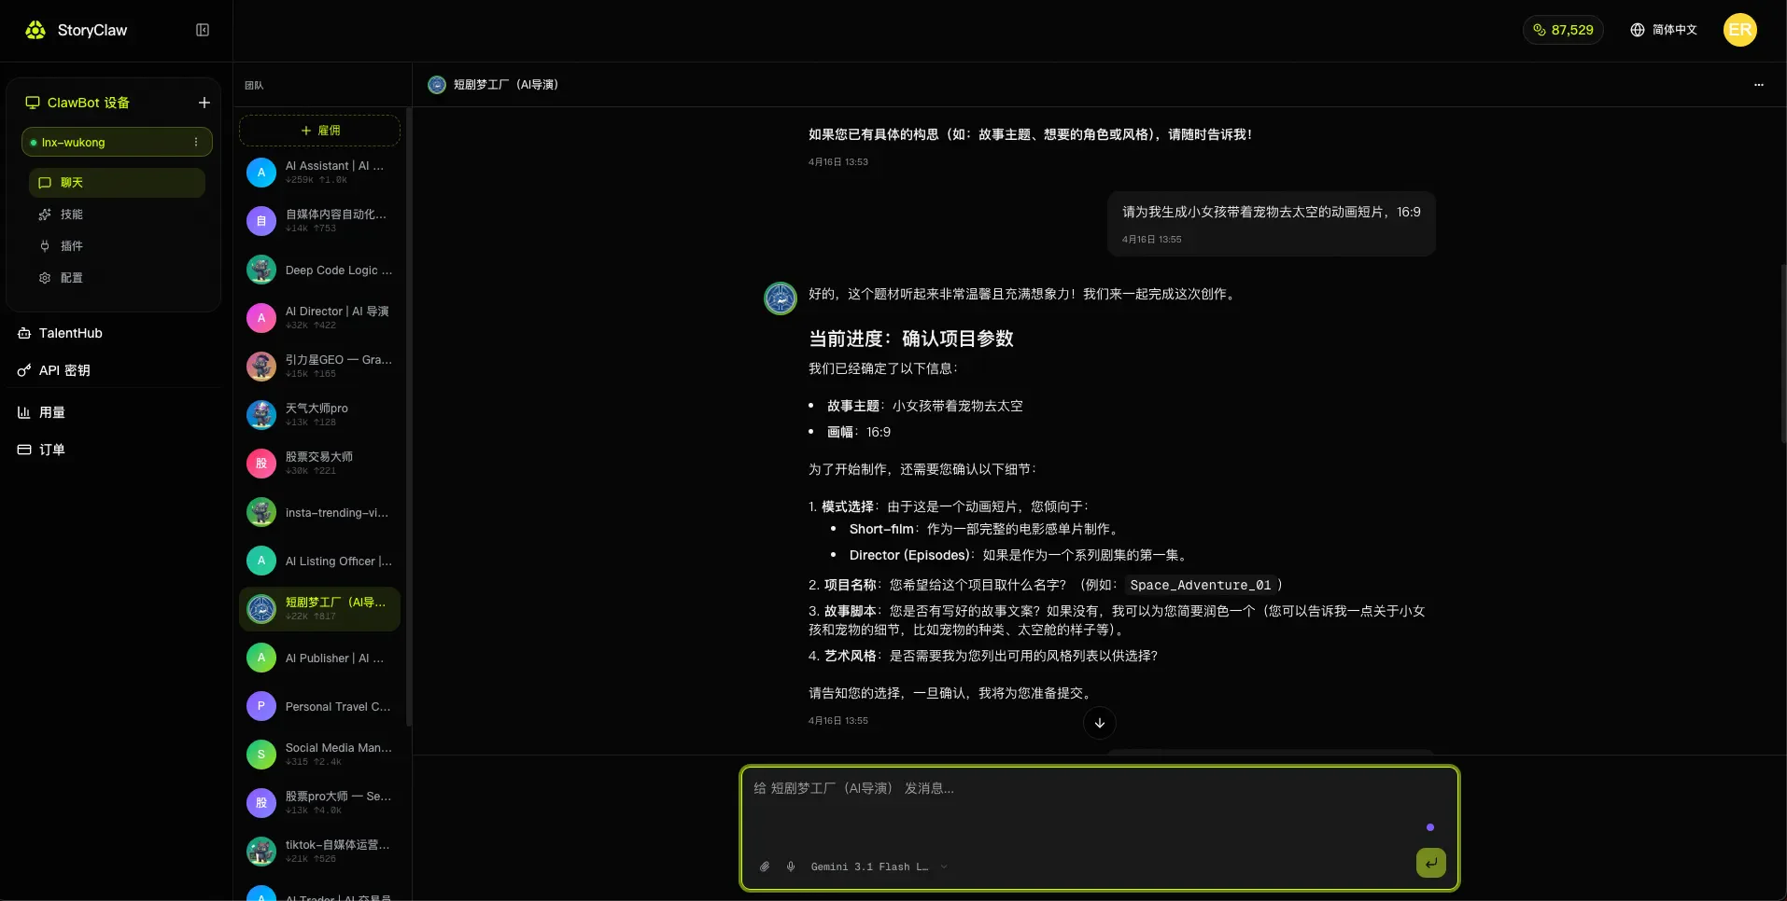Open lnx-wukong device options menu
Screen dimensions: 1787x901
tap(196, 142)
